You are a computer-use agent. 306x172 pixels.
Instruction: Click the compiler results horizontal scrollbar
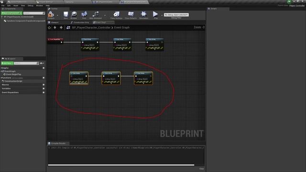pos(121,165)
